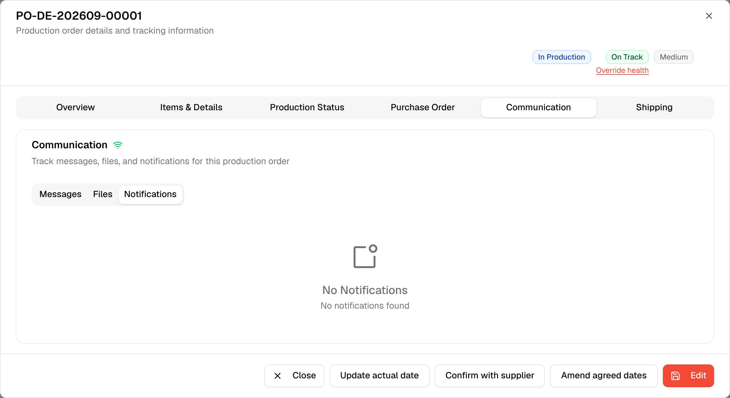This screenshot has height=398, width=730.
Task: Switch to the Items & Details tab
Action: (x=191, y=107)
